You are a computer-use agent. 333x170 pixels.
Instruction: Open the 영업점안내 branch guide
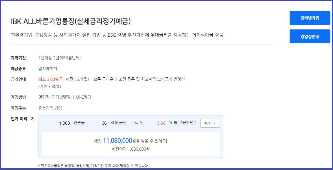(x=310, y=36)
